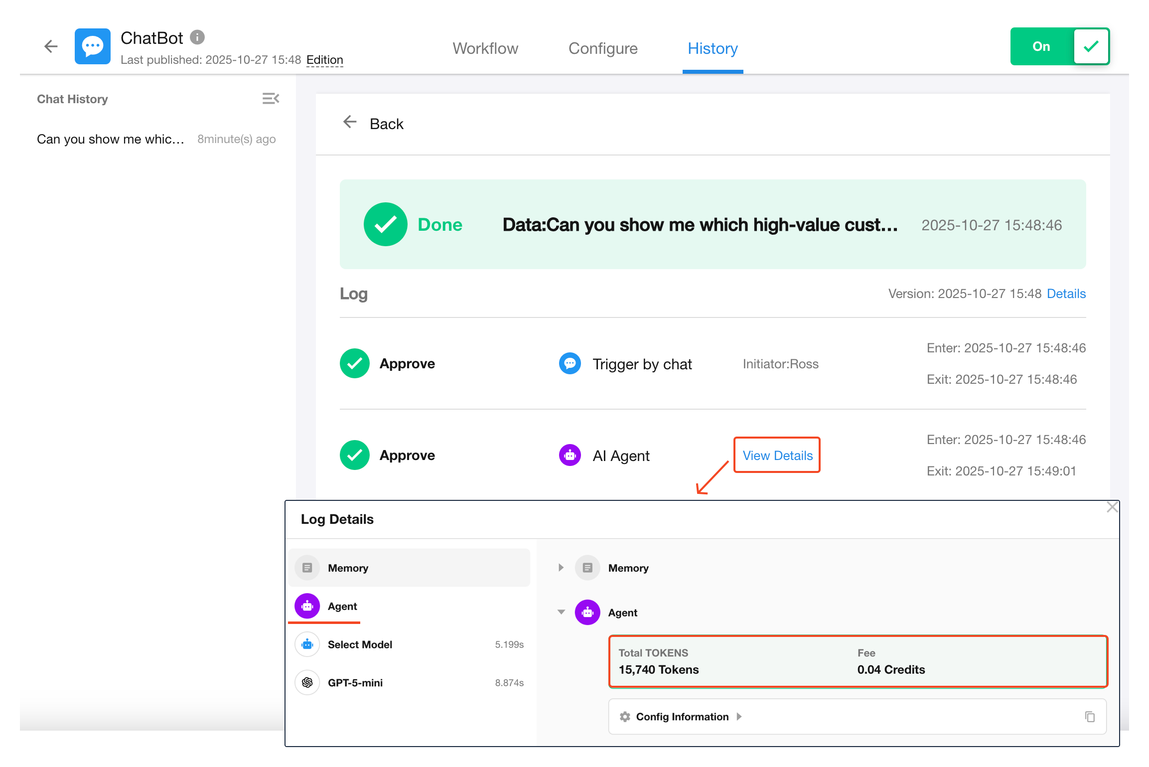Close the Log Details panel
The width and height of the screenshot is (1149, 767).
coord(1112,507)
